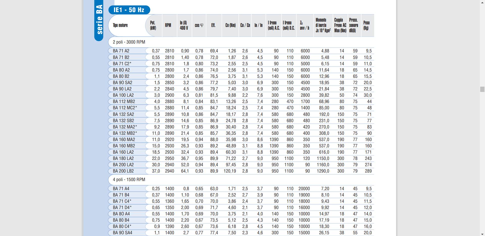Click the 'Tipo motore' column header
The image size is (485, 236).
click(120, 25)
